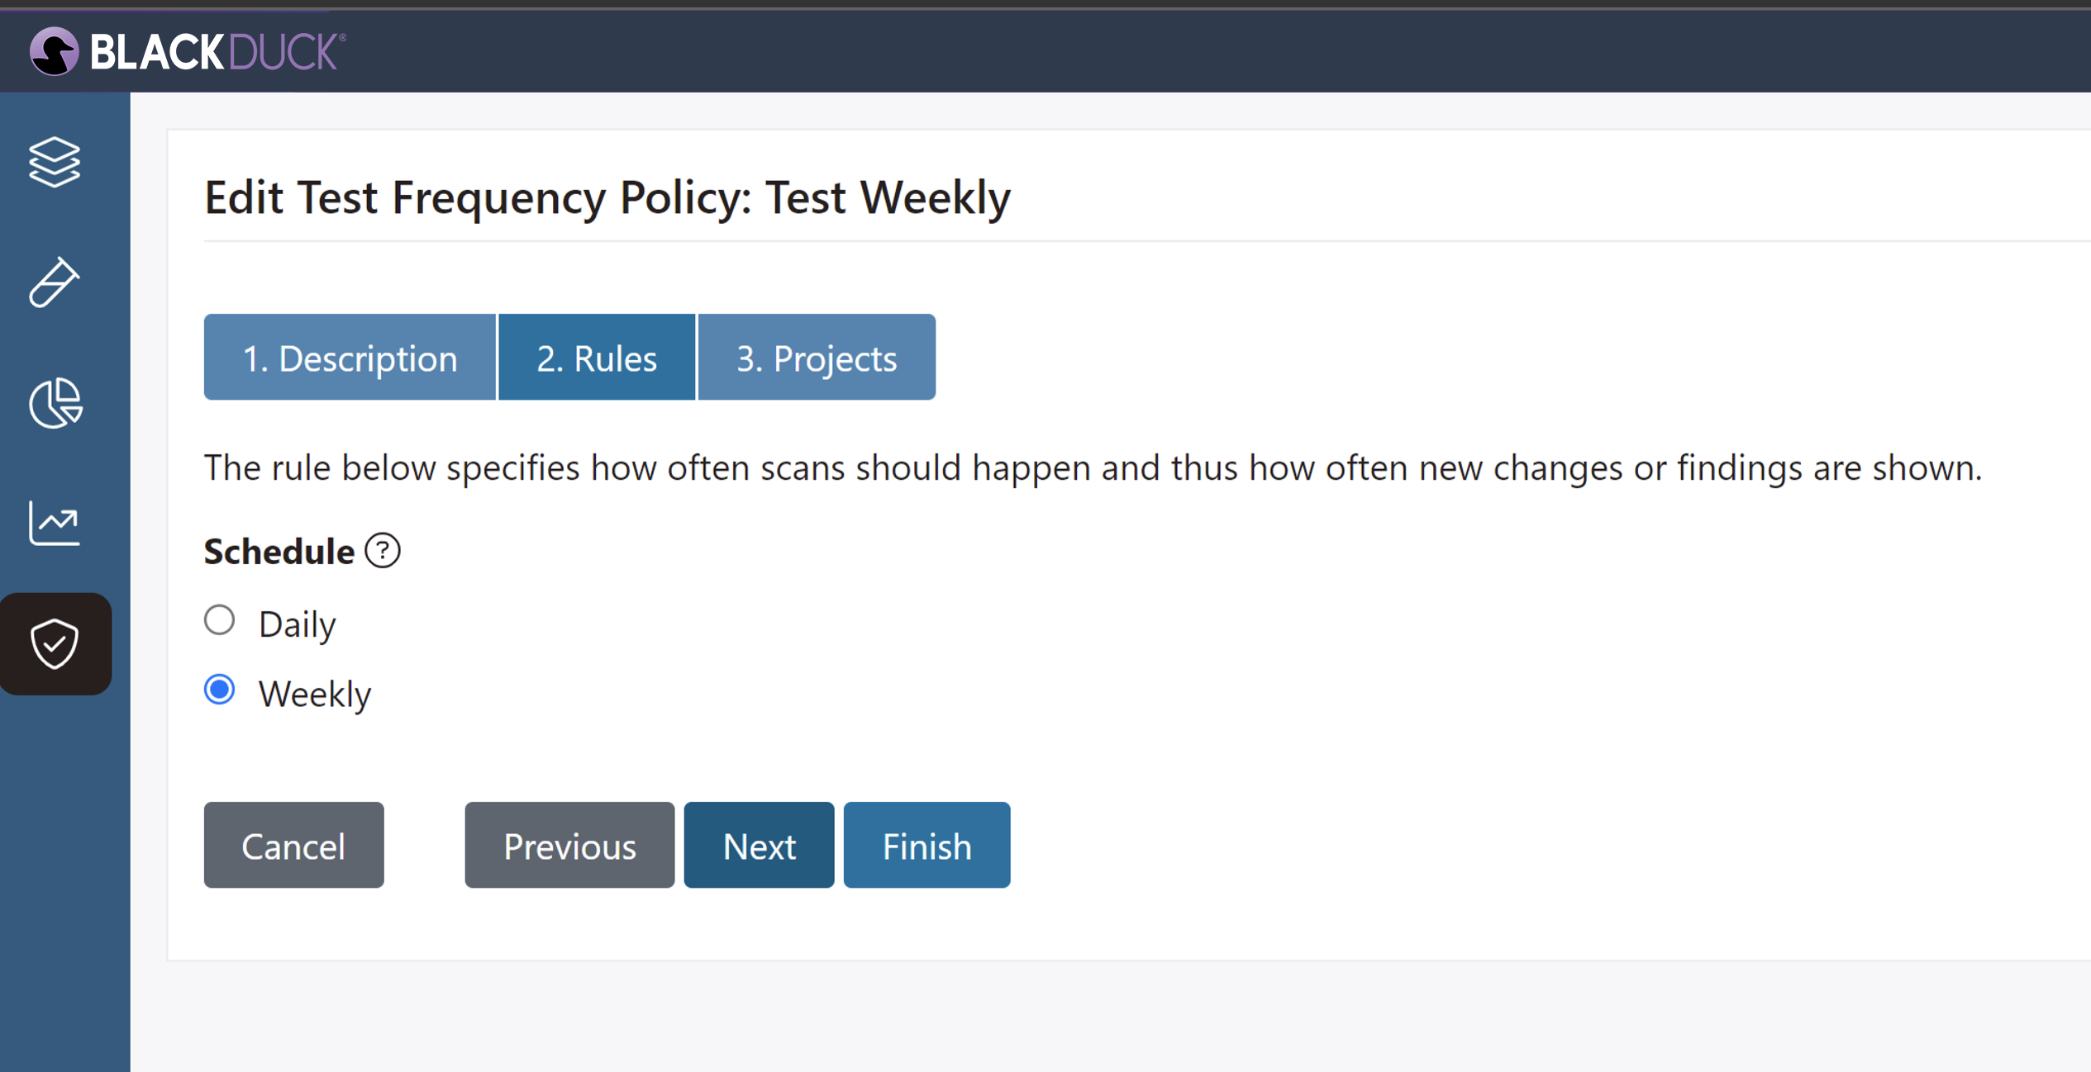The height and width of the screenshot is (1072, 2091).
Task: Click the Weekly radio button
Action: coord(218,690)
